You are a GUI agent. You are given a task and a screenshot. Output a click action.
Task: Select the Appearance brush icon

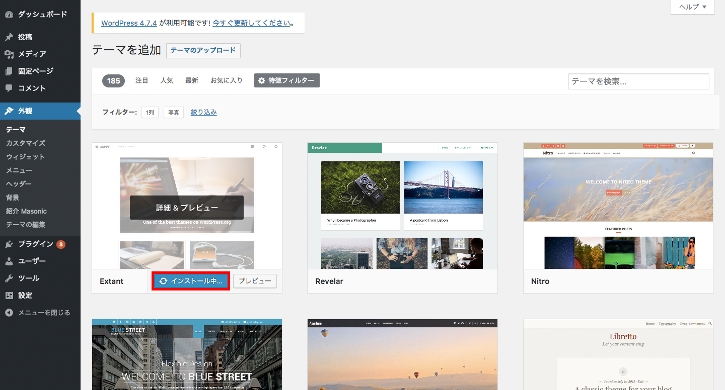pos(9,111)
